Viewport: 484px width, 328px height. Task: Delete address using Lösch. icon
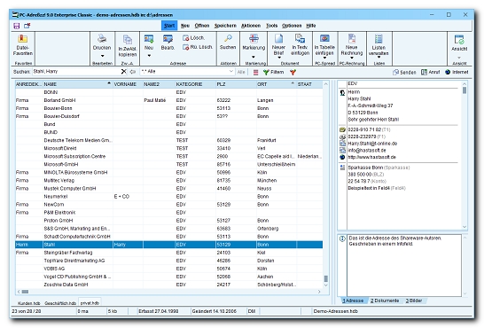(185, 38)
